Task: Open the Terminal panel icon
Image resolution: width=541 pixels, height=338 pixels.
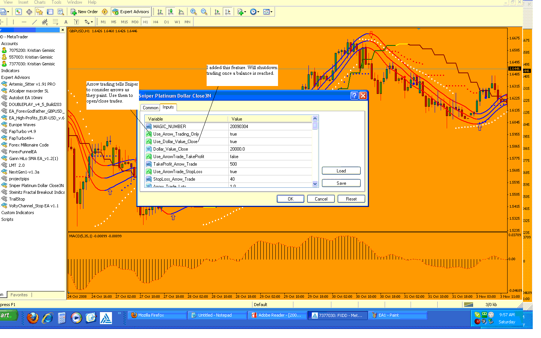Action: [x=50, y=12]
